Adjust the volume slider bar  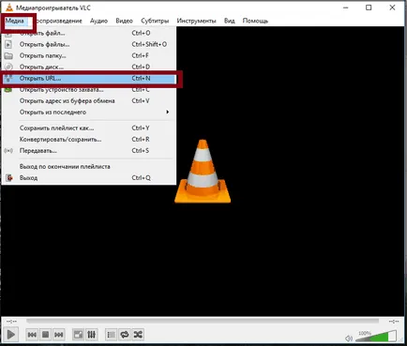click(x=376, y=336)
